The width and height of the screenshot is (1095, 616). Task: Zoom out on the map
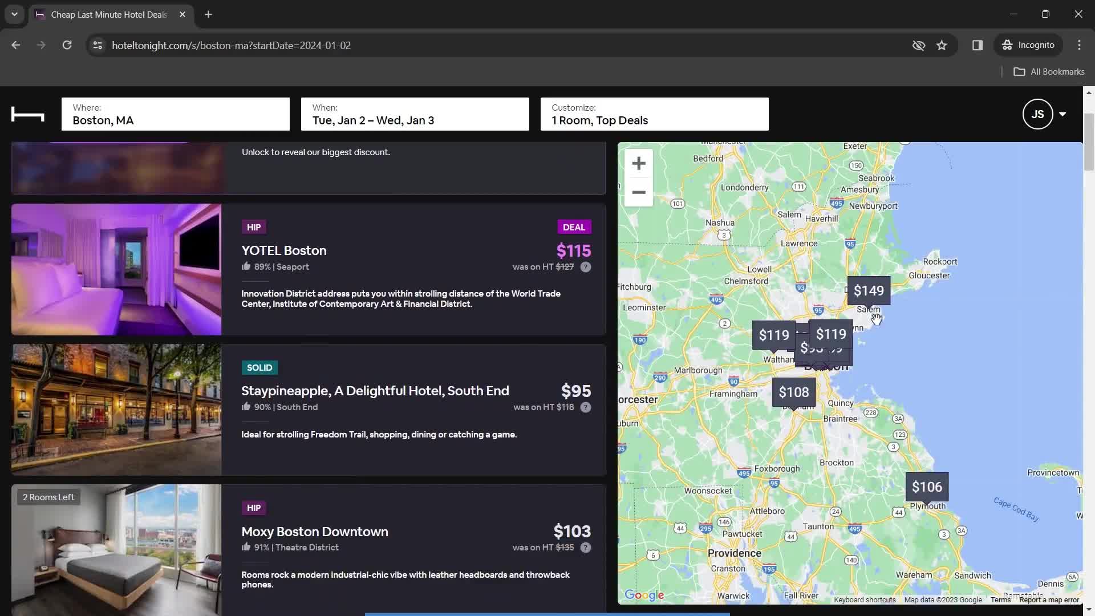(x=639, y=192)
